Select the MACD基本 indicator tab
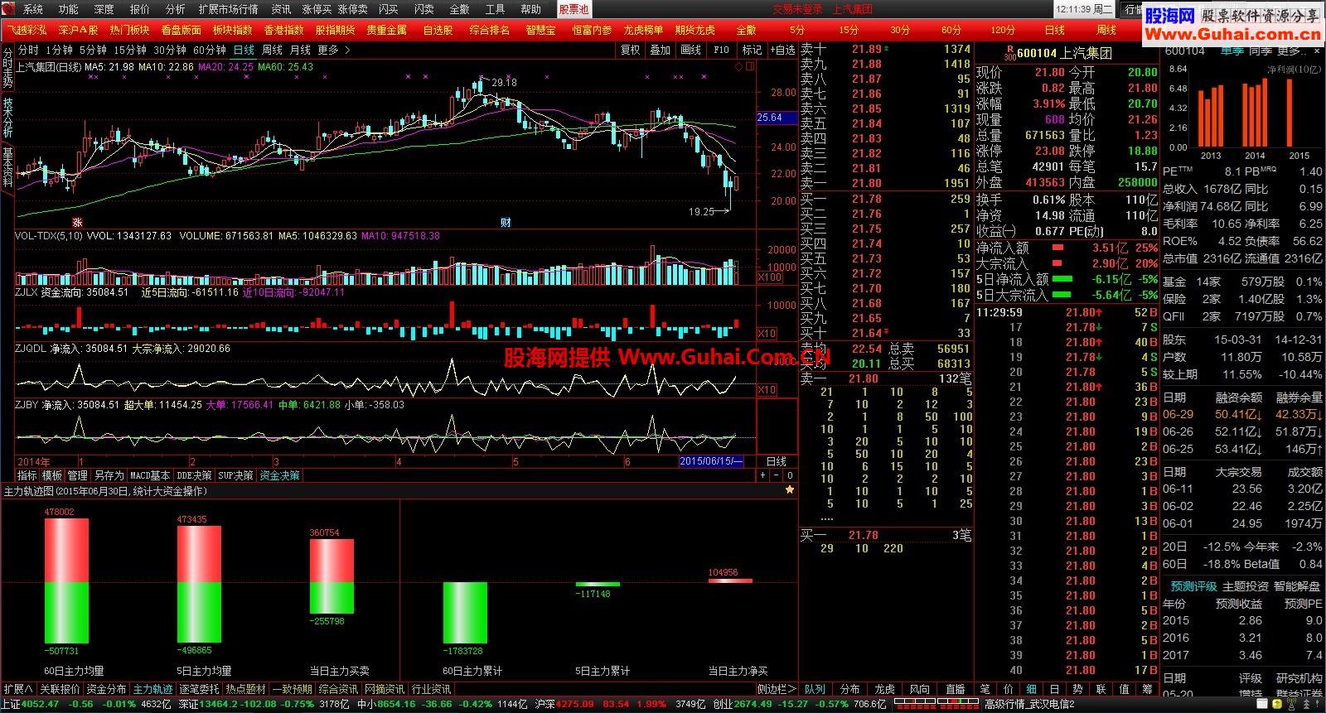The height and width of the screenshot is (713, 1326). click(151, 475)
